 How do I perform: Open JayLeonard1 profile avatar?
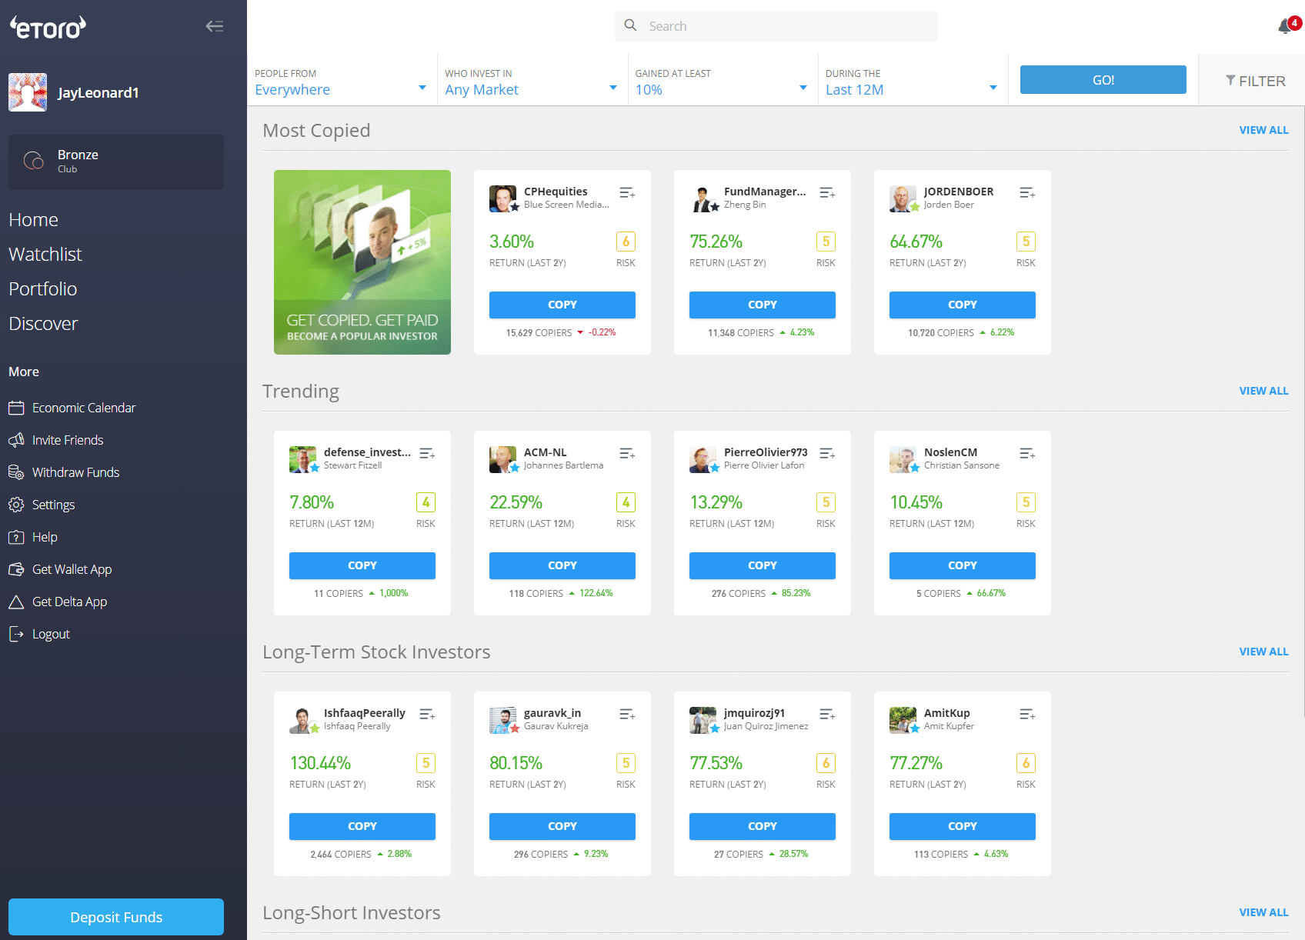tap(28, 92)
